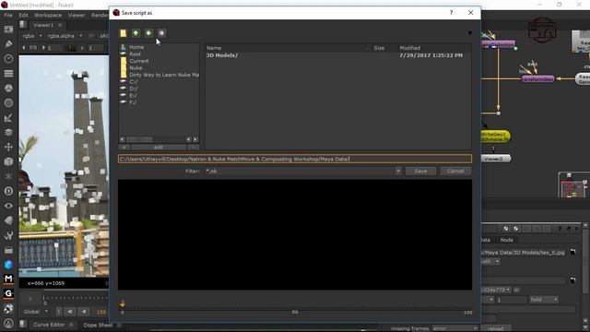Select the E:/ drive

[x=133, y=96]
